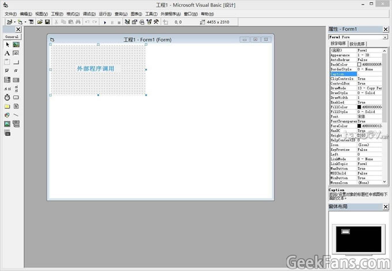Viewport: 392px width, 271px height.
Task: Select the OptionButton control tool
Action: pyautogui.click(x=16, y=71)
